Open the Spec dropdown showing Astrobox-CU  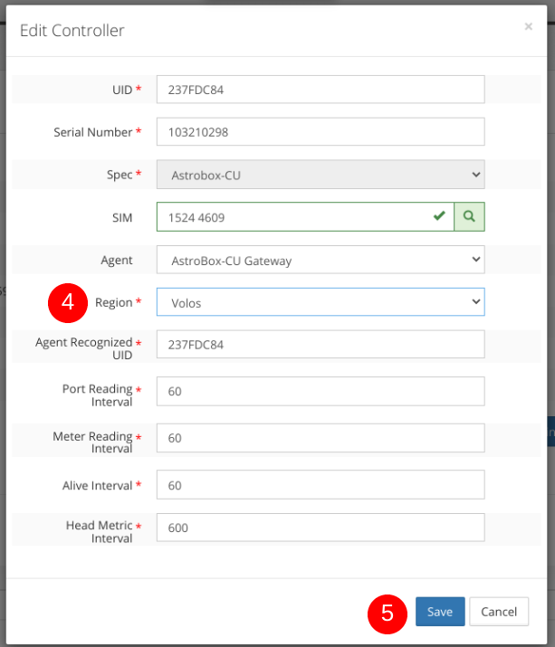click(x=321, y=175)
